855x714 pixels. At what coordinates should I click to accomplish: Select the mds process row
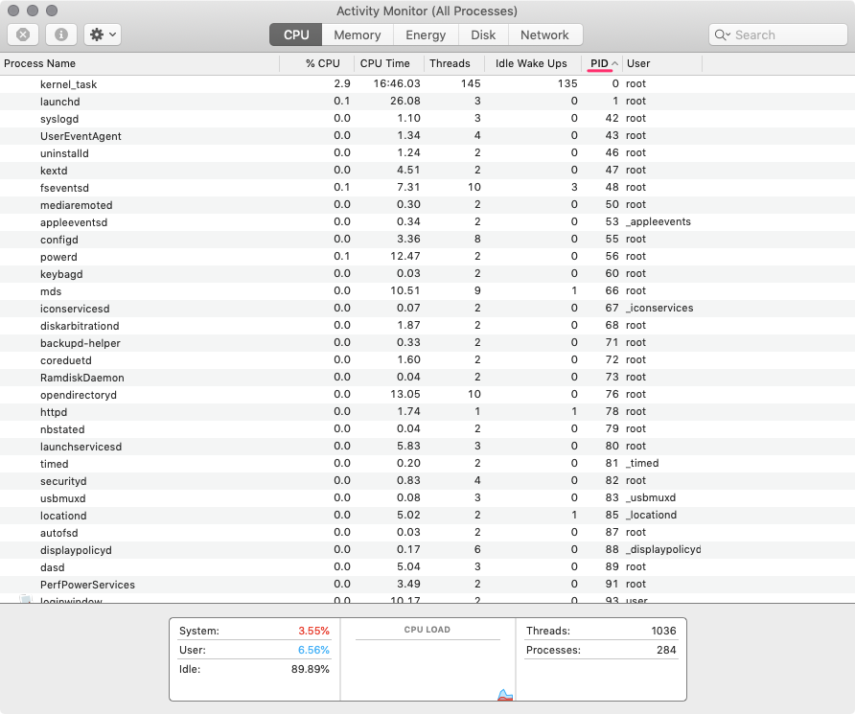coord(427,291)
